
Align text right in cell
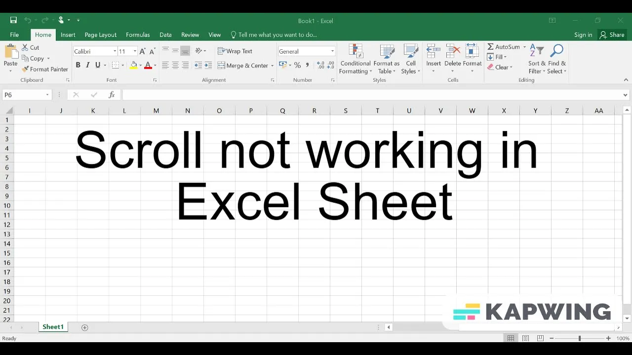[x=185, y=65]
